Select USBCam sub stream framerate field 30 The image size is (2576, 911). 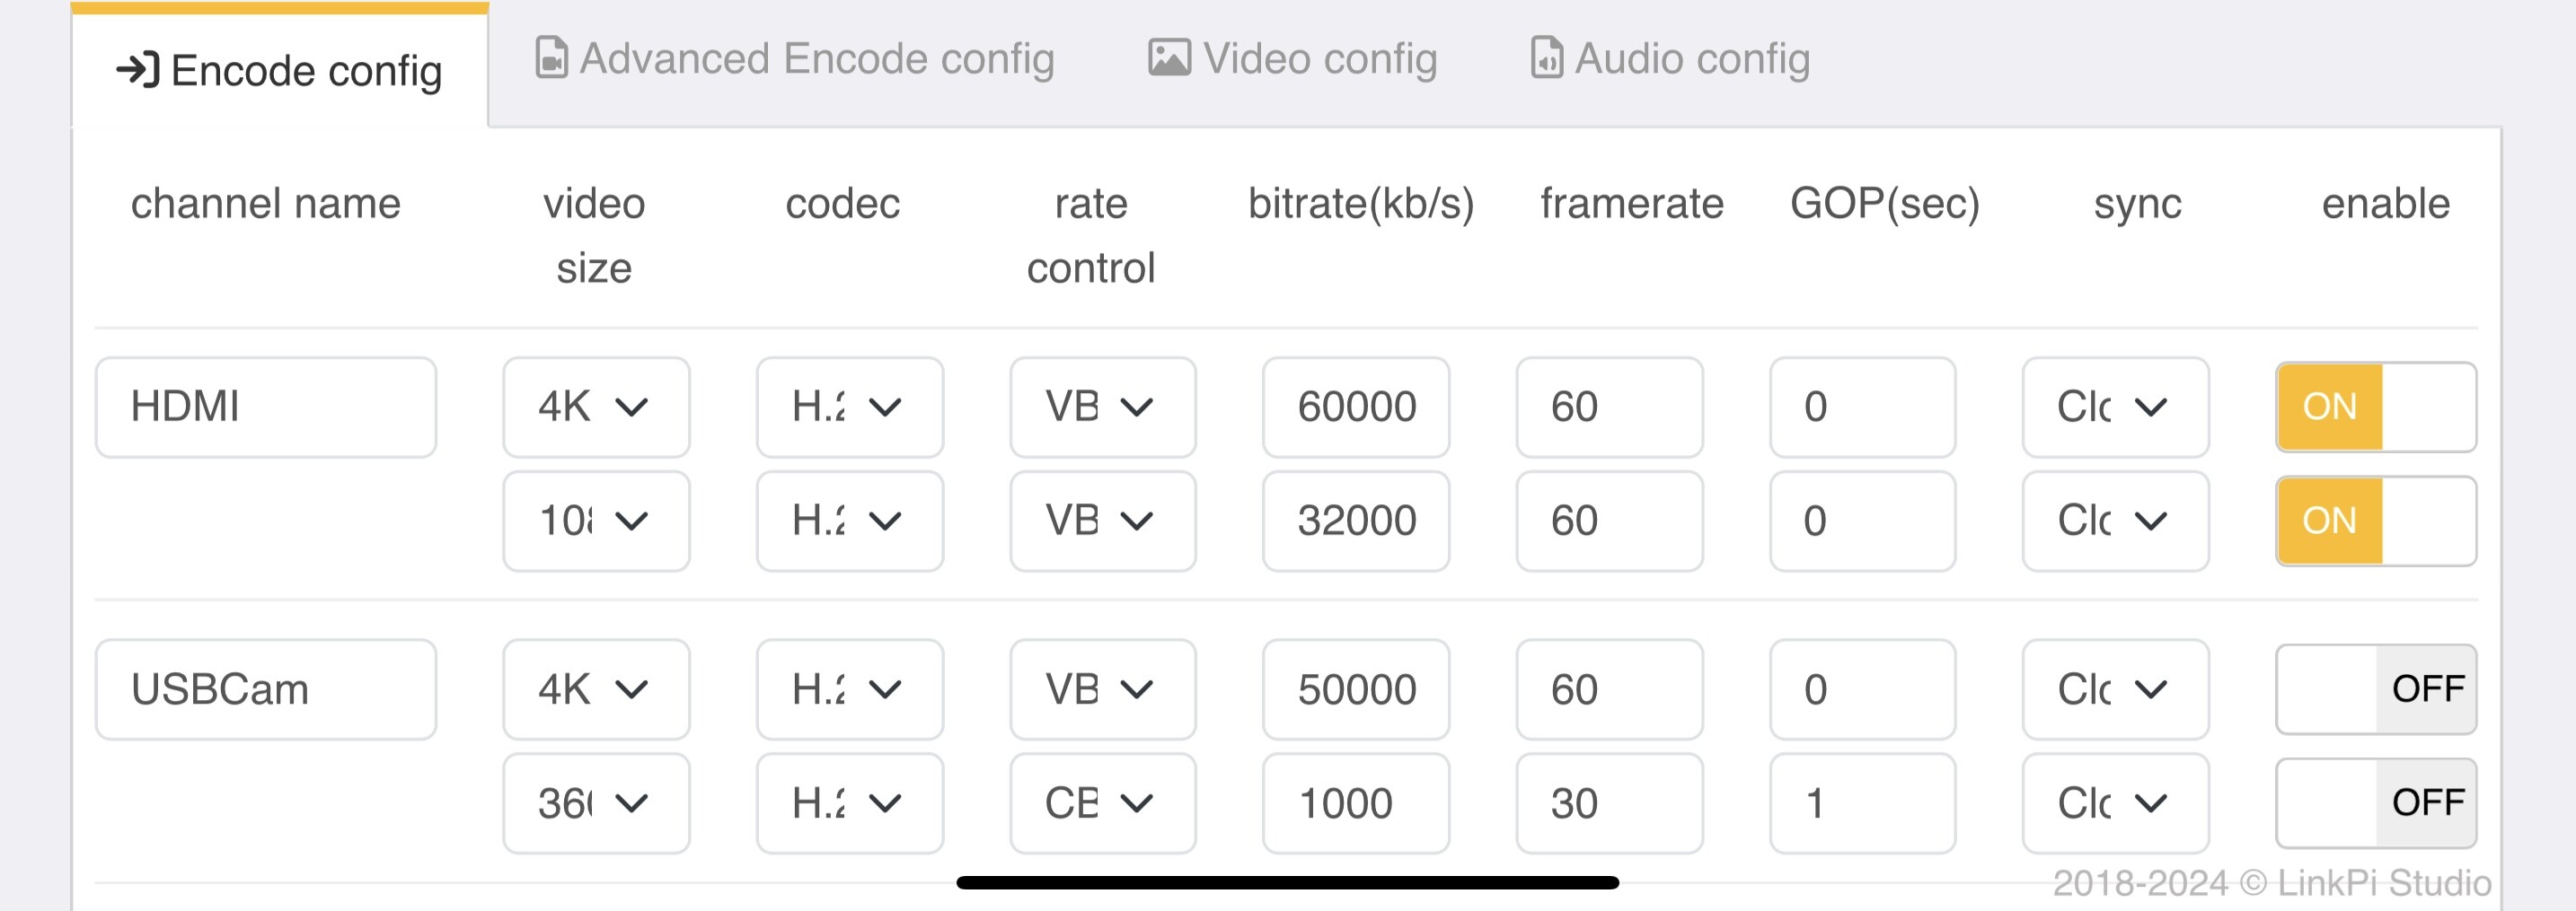tap(1609, 802)
